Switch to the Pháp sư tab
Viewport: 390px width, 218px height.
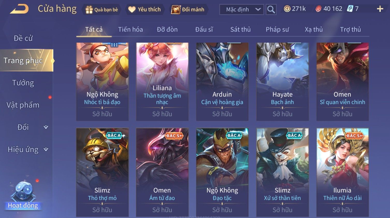[277, 29]
